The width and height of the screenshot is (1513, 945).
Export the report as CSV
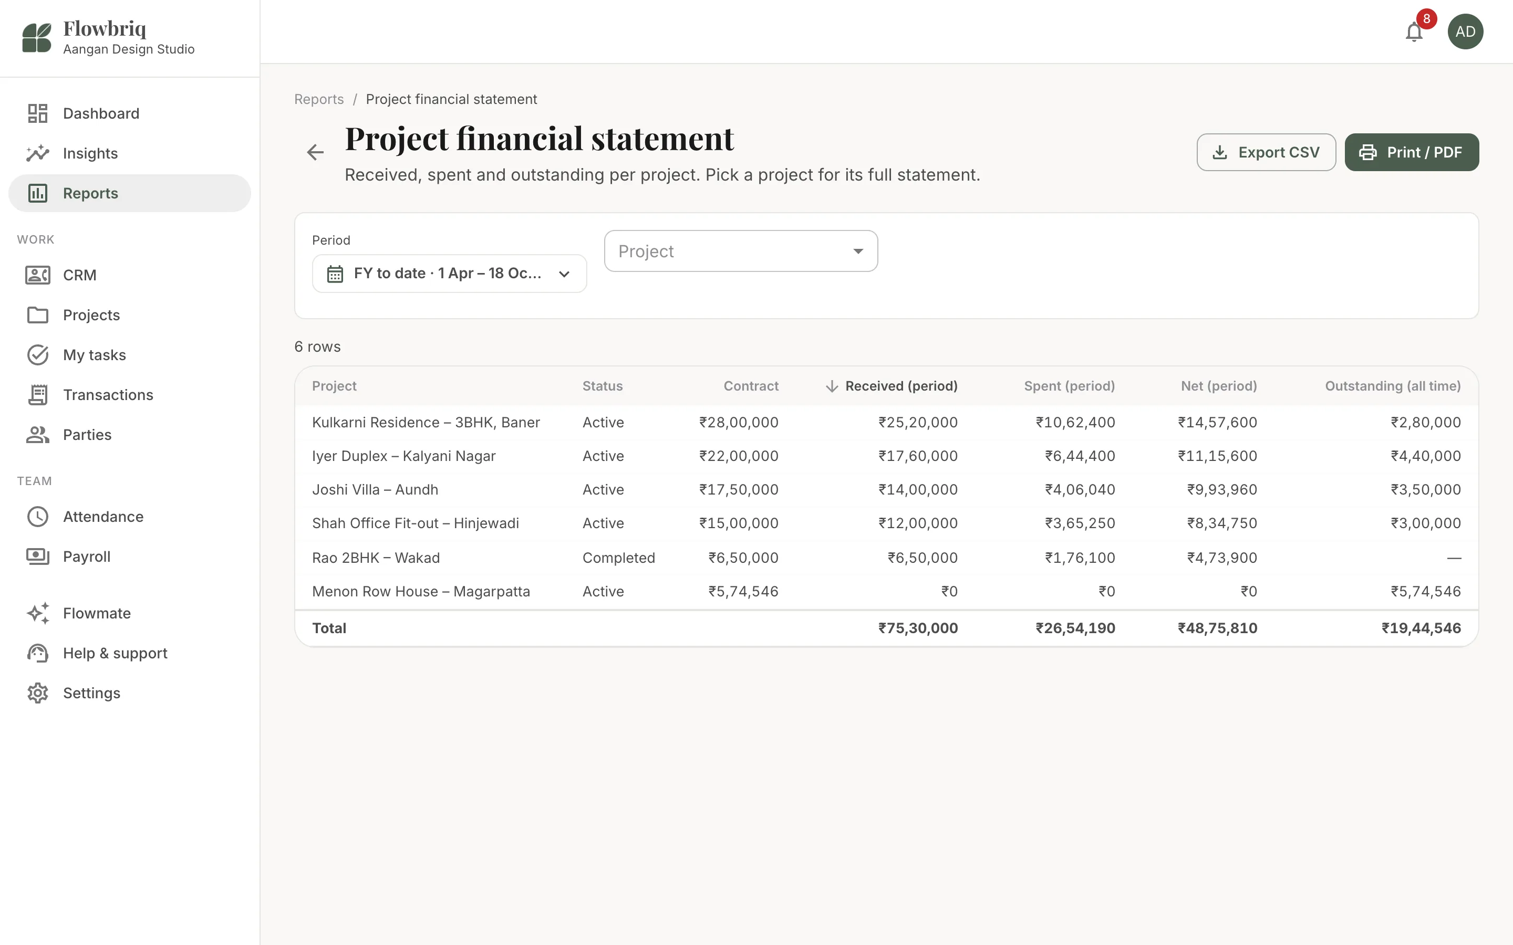pyautogui.click(x=1266, y=152)
